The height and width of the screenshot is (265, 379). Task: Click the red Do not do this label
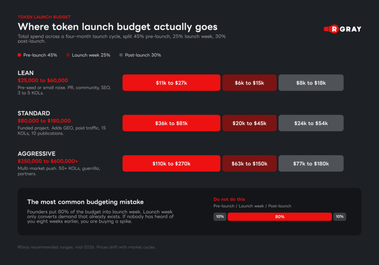229,199
